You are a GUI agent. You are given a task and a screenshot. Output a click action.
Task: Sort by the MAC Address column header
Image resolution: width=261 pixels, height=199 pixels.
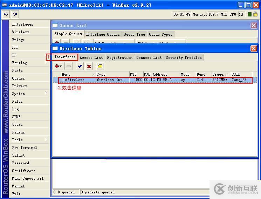pyautogui.click(x=162, y=74)
